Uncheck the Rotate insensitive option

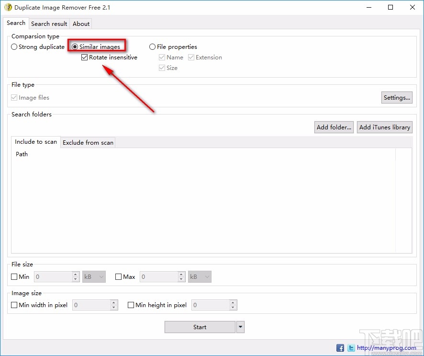(84, 57)
